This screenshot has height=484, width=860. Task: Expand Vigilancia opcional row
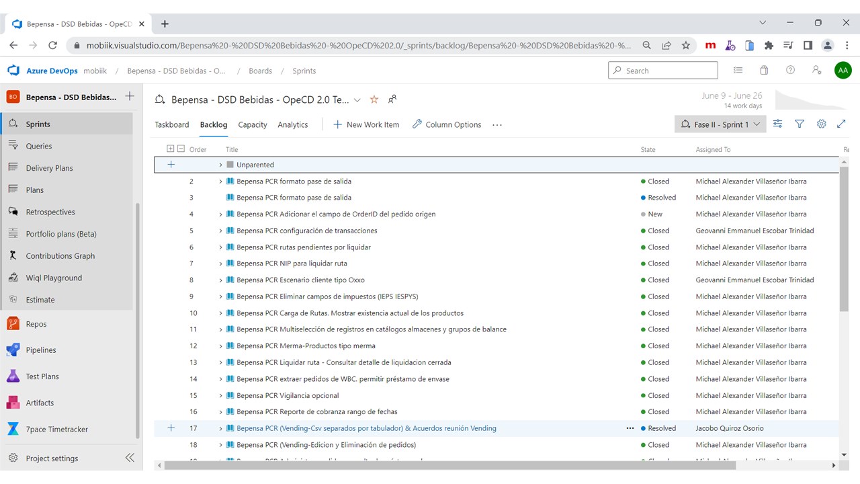[x=220, y=395]
